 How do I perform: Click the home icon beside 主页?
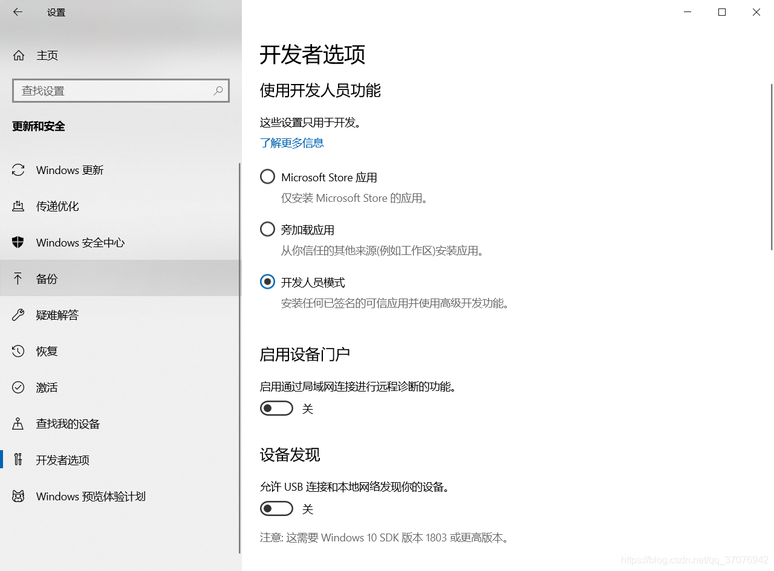19,56
